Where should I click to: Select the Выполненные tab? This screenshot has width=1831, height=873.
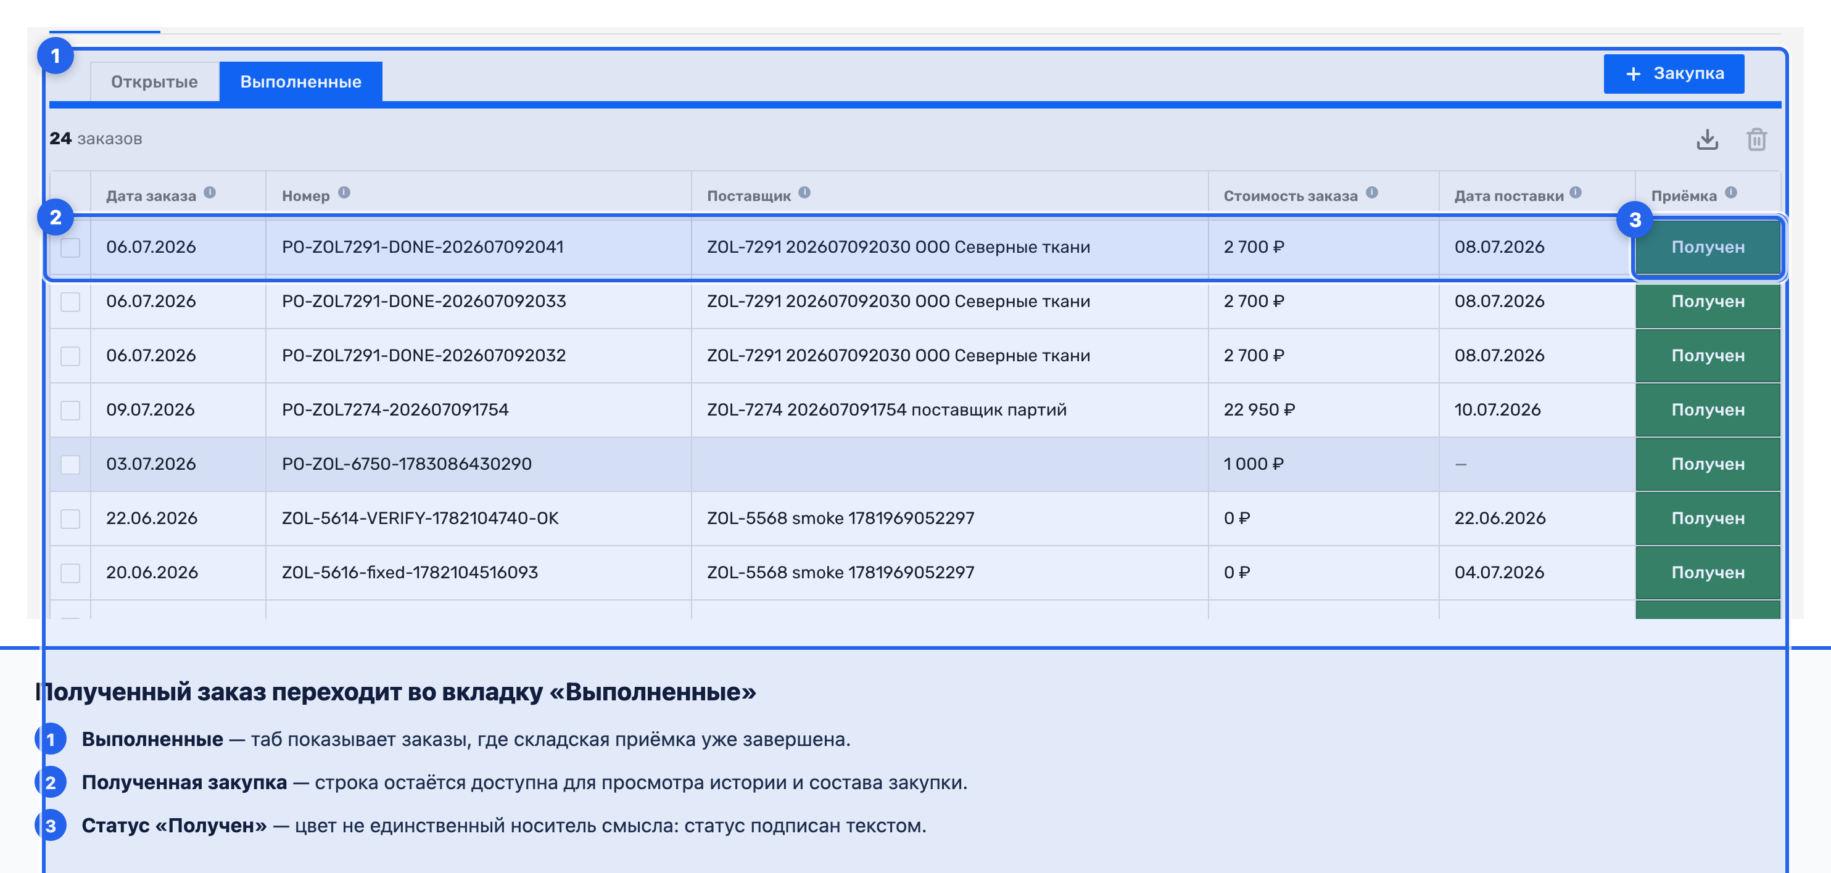point(300,81)
